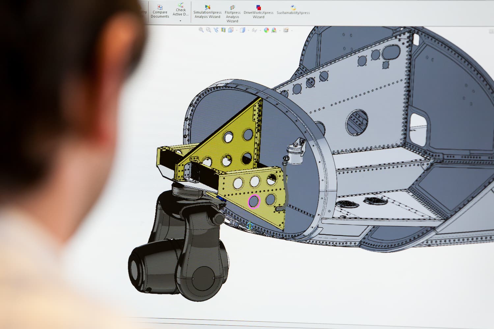Launch SimulationXpress Analysis Wizard
This screenshot has width=494, height=329.
coord(207,12)
